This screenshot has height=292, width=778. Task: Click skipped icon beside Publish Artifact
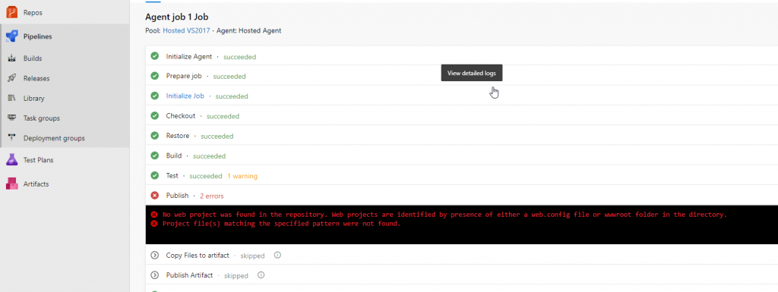point(155,275)
